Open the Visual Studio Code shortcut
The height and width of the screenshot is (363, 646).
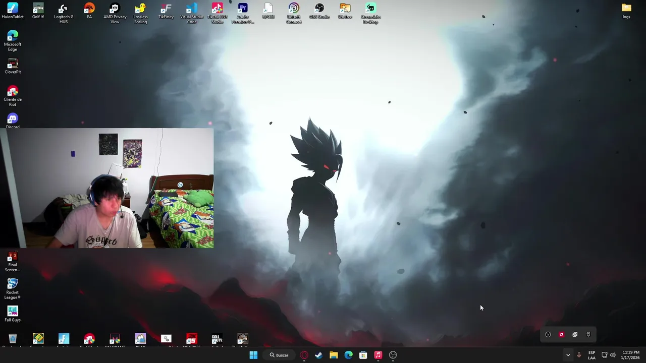(192, 14)
